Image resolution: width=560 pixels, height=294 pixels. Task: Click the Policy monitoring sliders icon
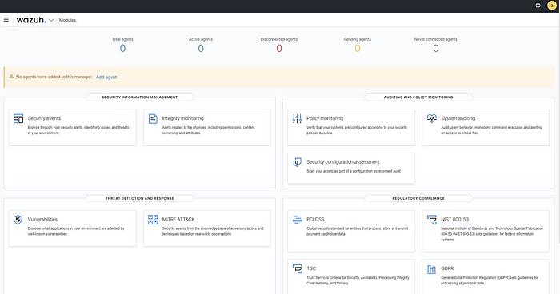point(297,118)
